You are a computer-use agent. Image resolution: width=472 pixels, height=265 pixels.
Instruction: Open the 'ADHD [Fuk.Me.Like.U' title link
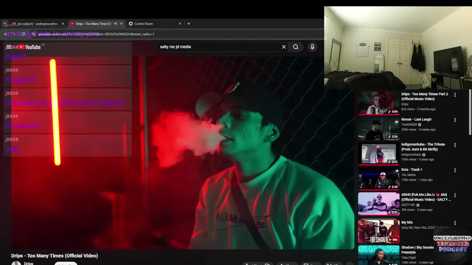426,197
